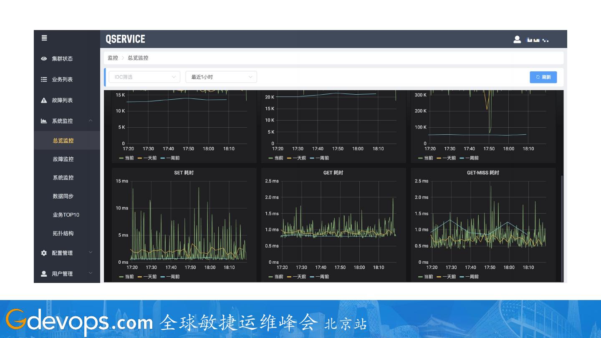Select 故障监控 in the sidebar
This screenshot has width=601, height=338.
pyautogui.click(x=63, y=159)
